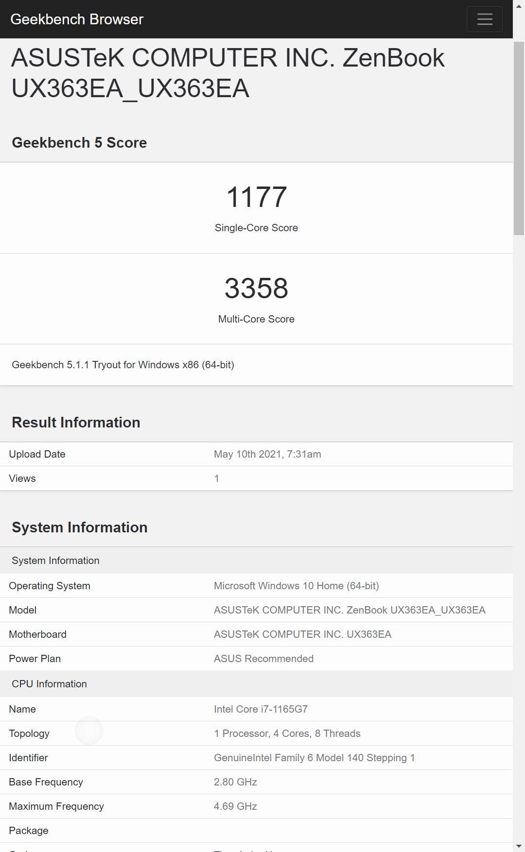This screenshot has height=852, width=525.
Task: Click the Single-Core Score label
Action: pos(257,228)
